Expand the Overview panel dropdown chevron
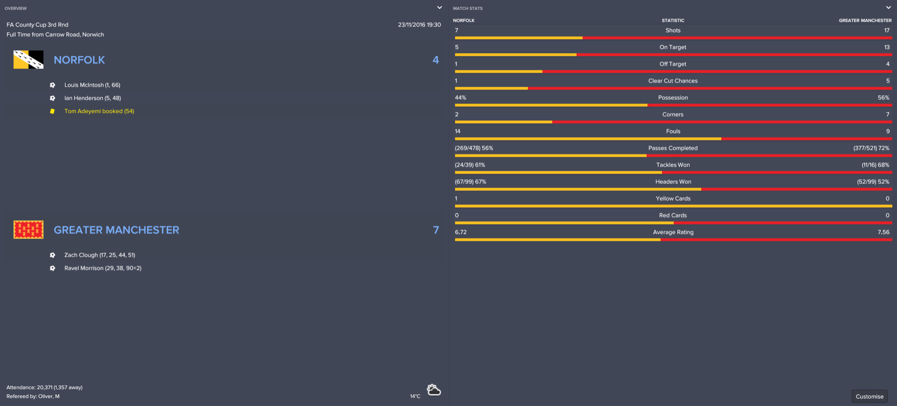The width and height of the screenshot is (897, 406). (x=439, y=7)
